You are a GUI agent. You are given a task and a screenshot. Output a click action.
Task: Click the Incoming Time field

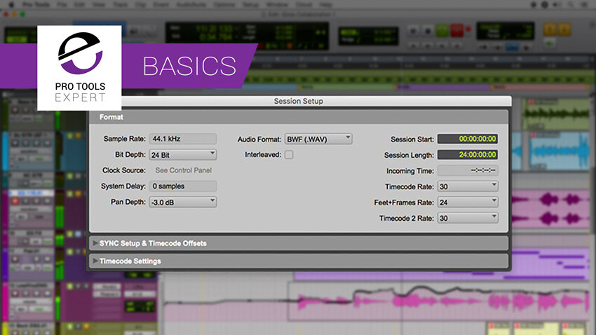468,170
